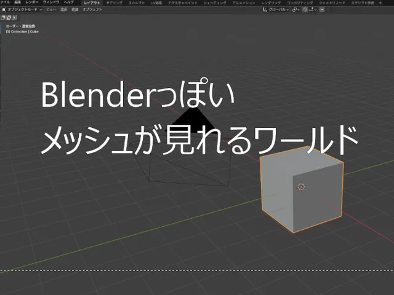Switch to the シェーディング workspace tab
This screenshot has height=295, width=394.
click(x=215, y=2)
